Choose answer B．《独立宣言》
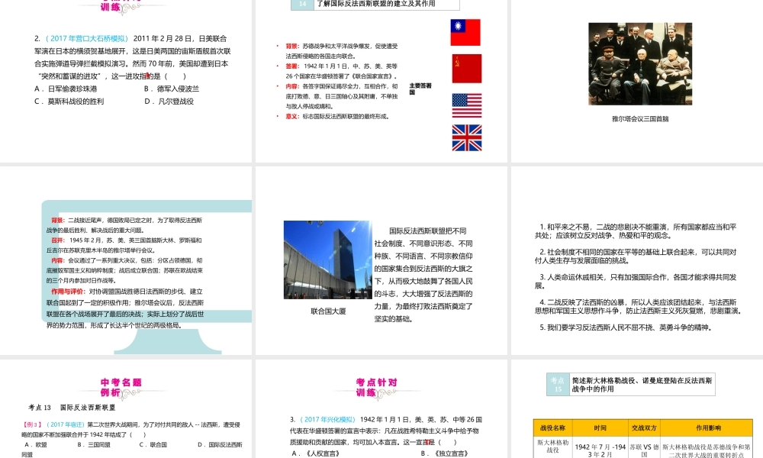 444,453
